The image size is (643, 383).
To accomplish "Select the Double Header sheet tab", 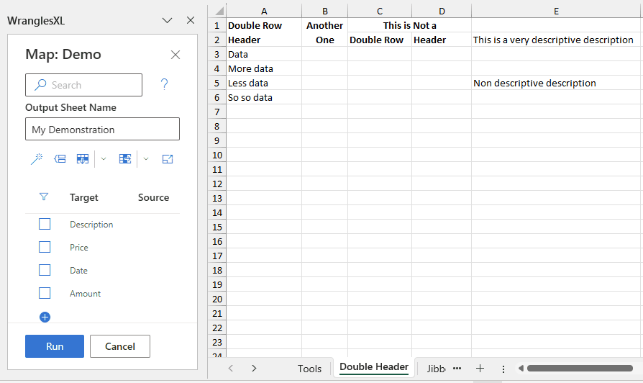I will tap(373, 367).
